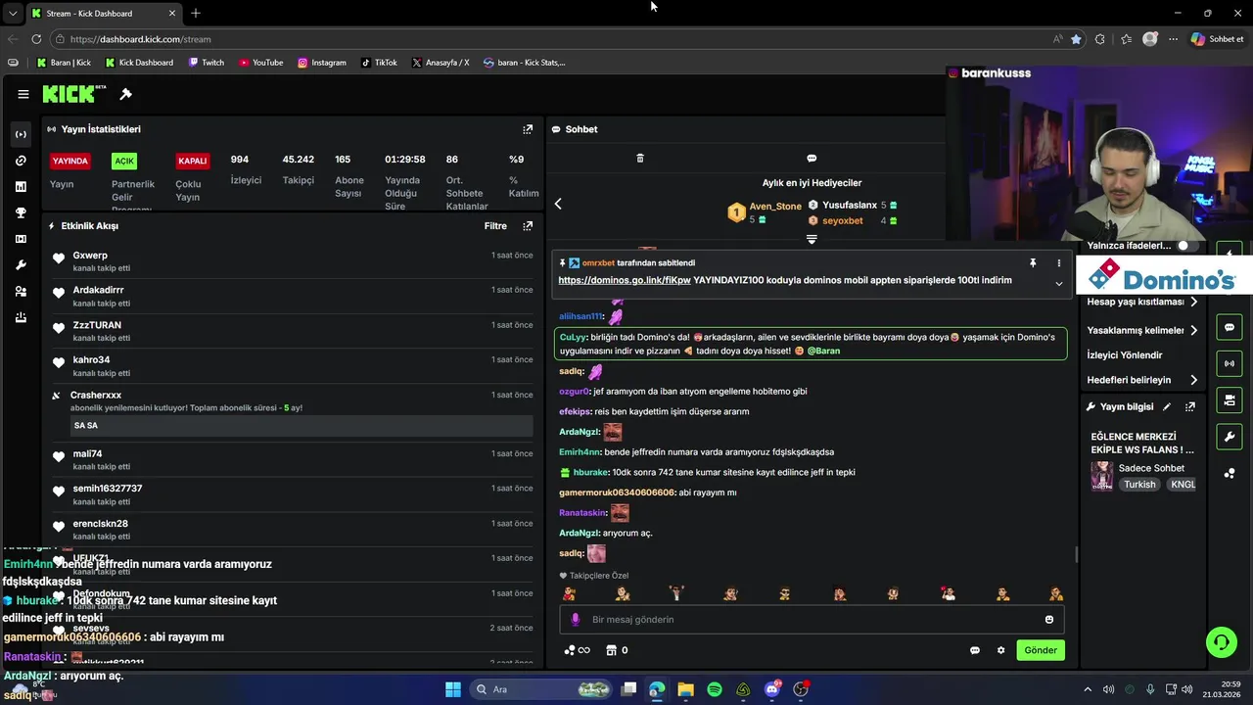Click the Turkish language tag
The width and height of the screenshot is (1253, 705).
tap(1139, 485)
